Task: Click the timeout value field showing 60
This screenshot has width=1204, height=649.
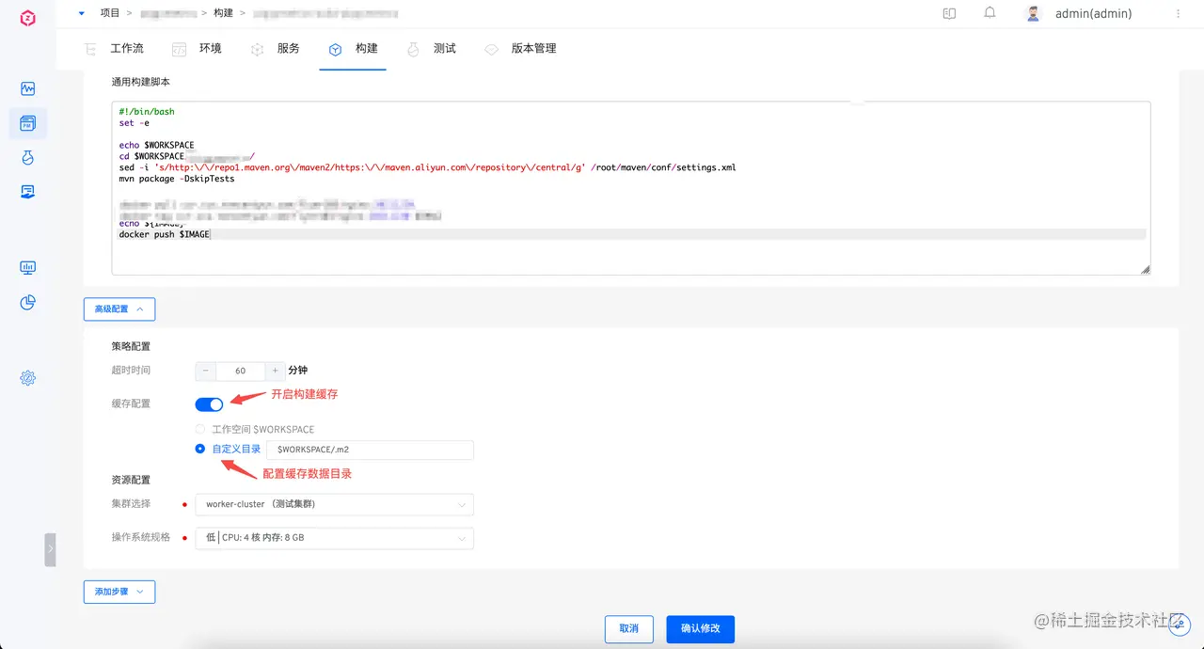Action: (x=240, y=371)
